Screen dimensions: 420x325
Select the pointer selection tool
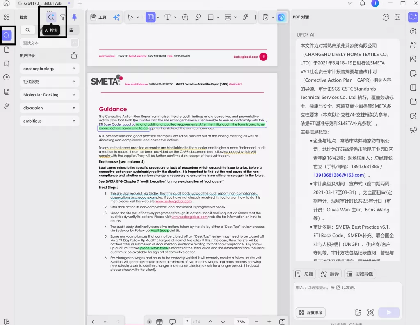click(130, 17)
